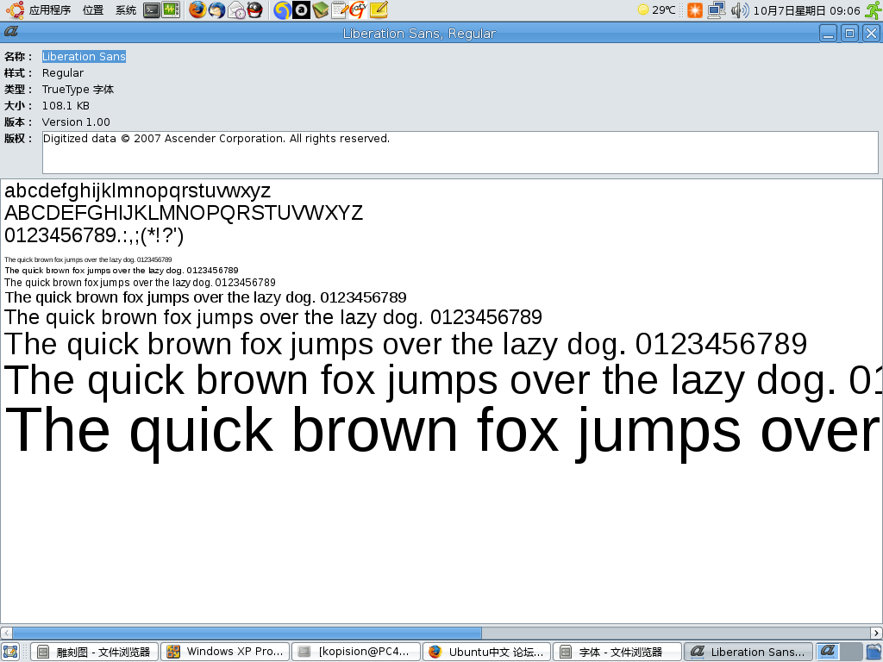The width and height of the screenshot is (883, 662).
Task: Click the 'Regular' style value
Action: [x=62, y=72]
